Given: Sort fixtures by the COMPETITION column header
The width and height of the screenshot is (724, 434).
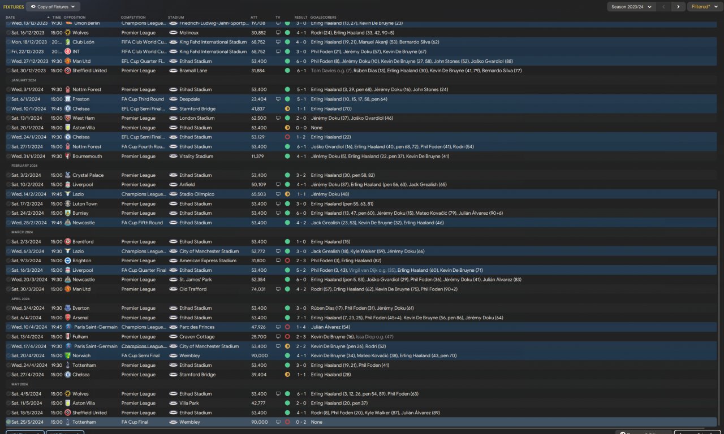Looking at the screenshot, I should click(133, 18).
